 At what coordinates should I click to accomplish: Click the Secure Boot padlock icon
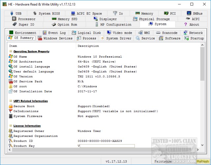[x=11, y=106]
